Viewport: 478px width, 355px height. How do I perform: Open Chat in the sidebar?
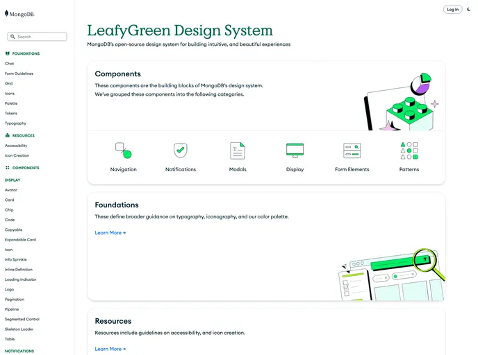pyautogui.click(x=10, y=64)
